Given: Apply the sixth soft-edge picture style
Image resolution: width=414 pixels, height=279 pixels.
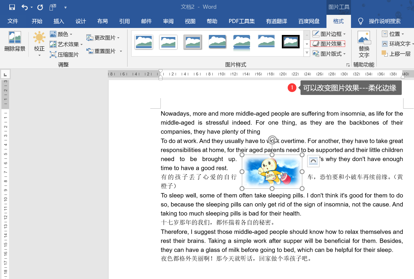Looking at the screenshot, I should (x=266, y=41).
